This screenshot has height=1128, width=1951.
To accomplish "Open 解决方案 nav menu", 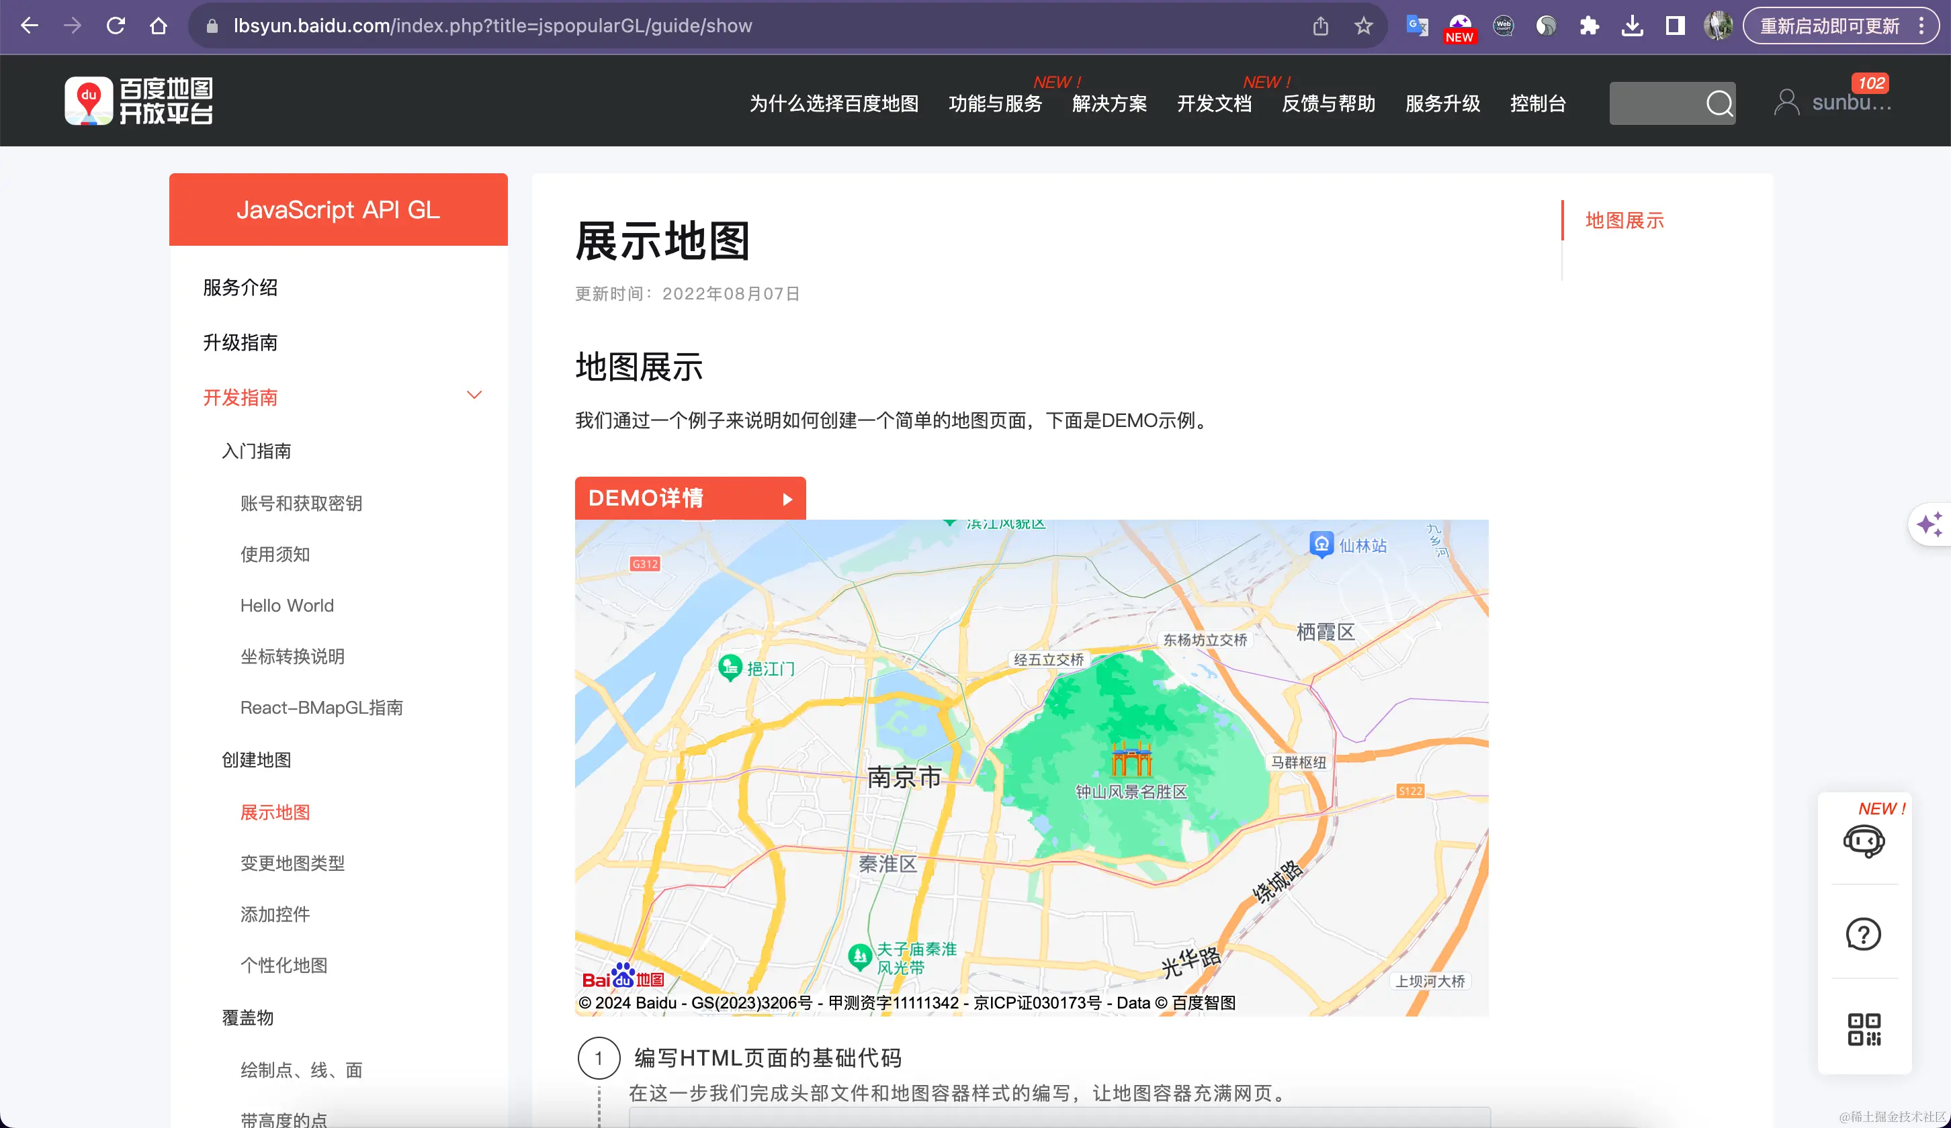I will (x=1109, y=103).
